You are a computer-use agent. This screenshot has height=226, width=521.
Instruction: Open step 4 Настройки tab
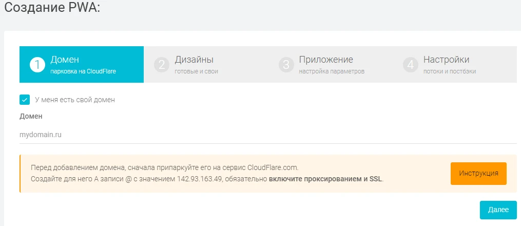click(455, 65)
